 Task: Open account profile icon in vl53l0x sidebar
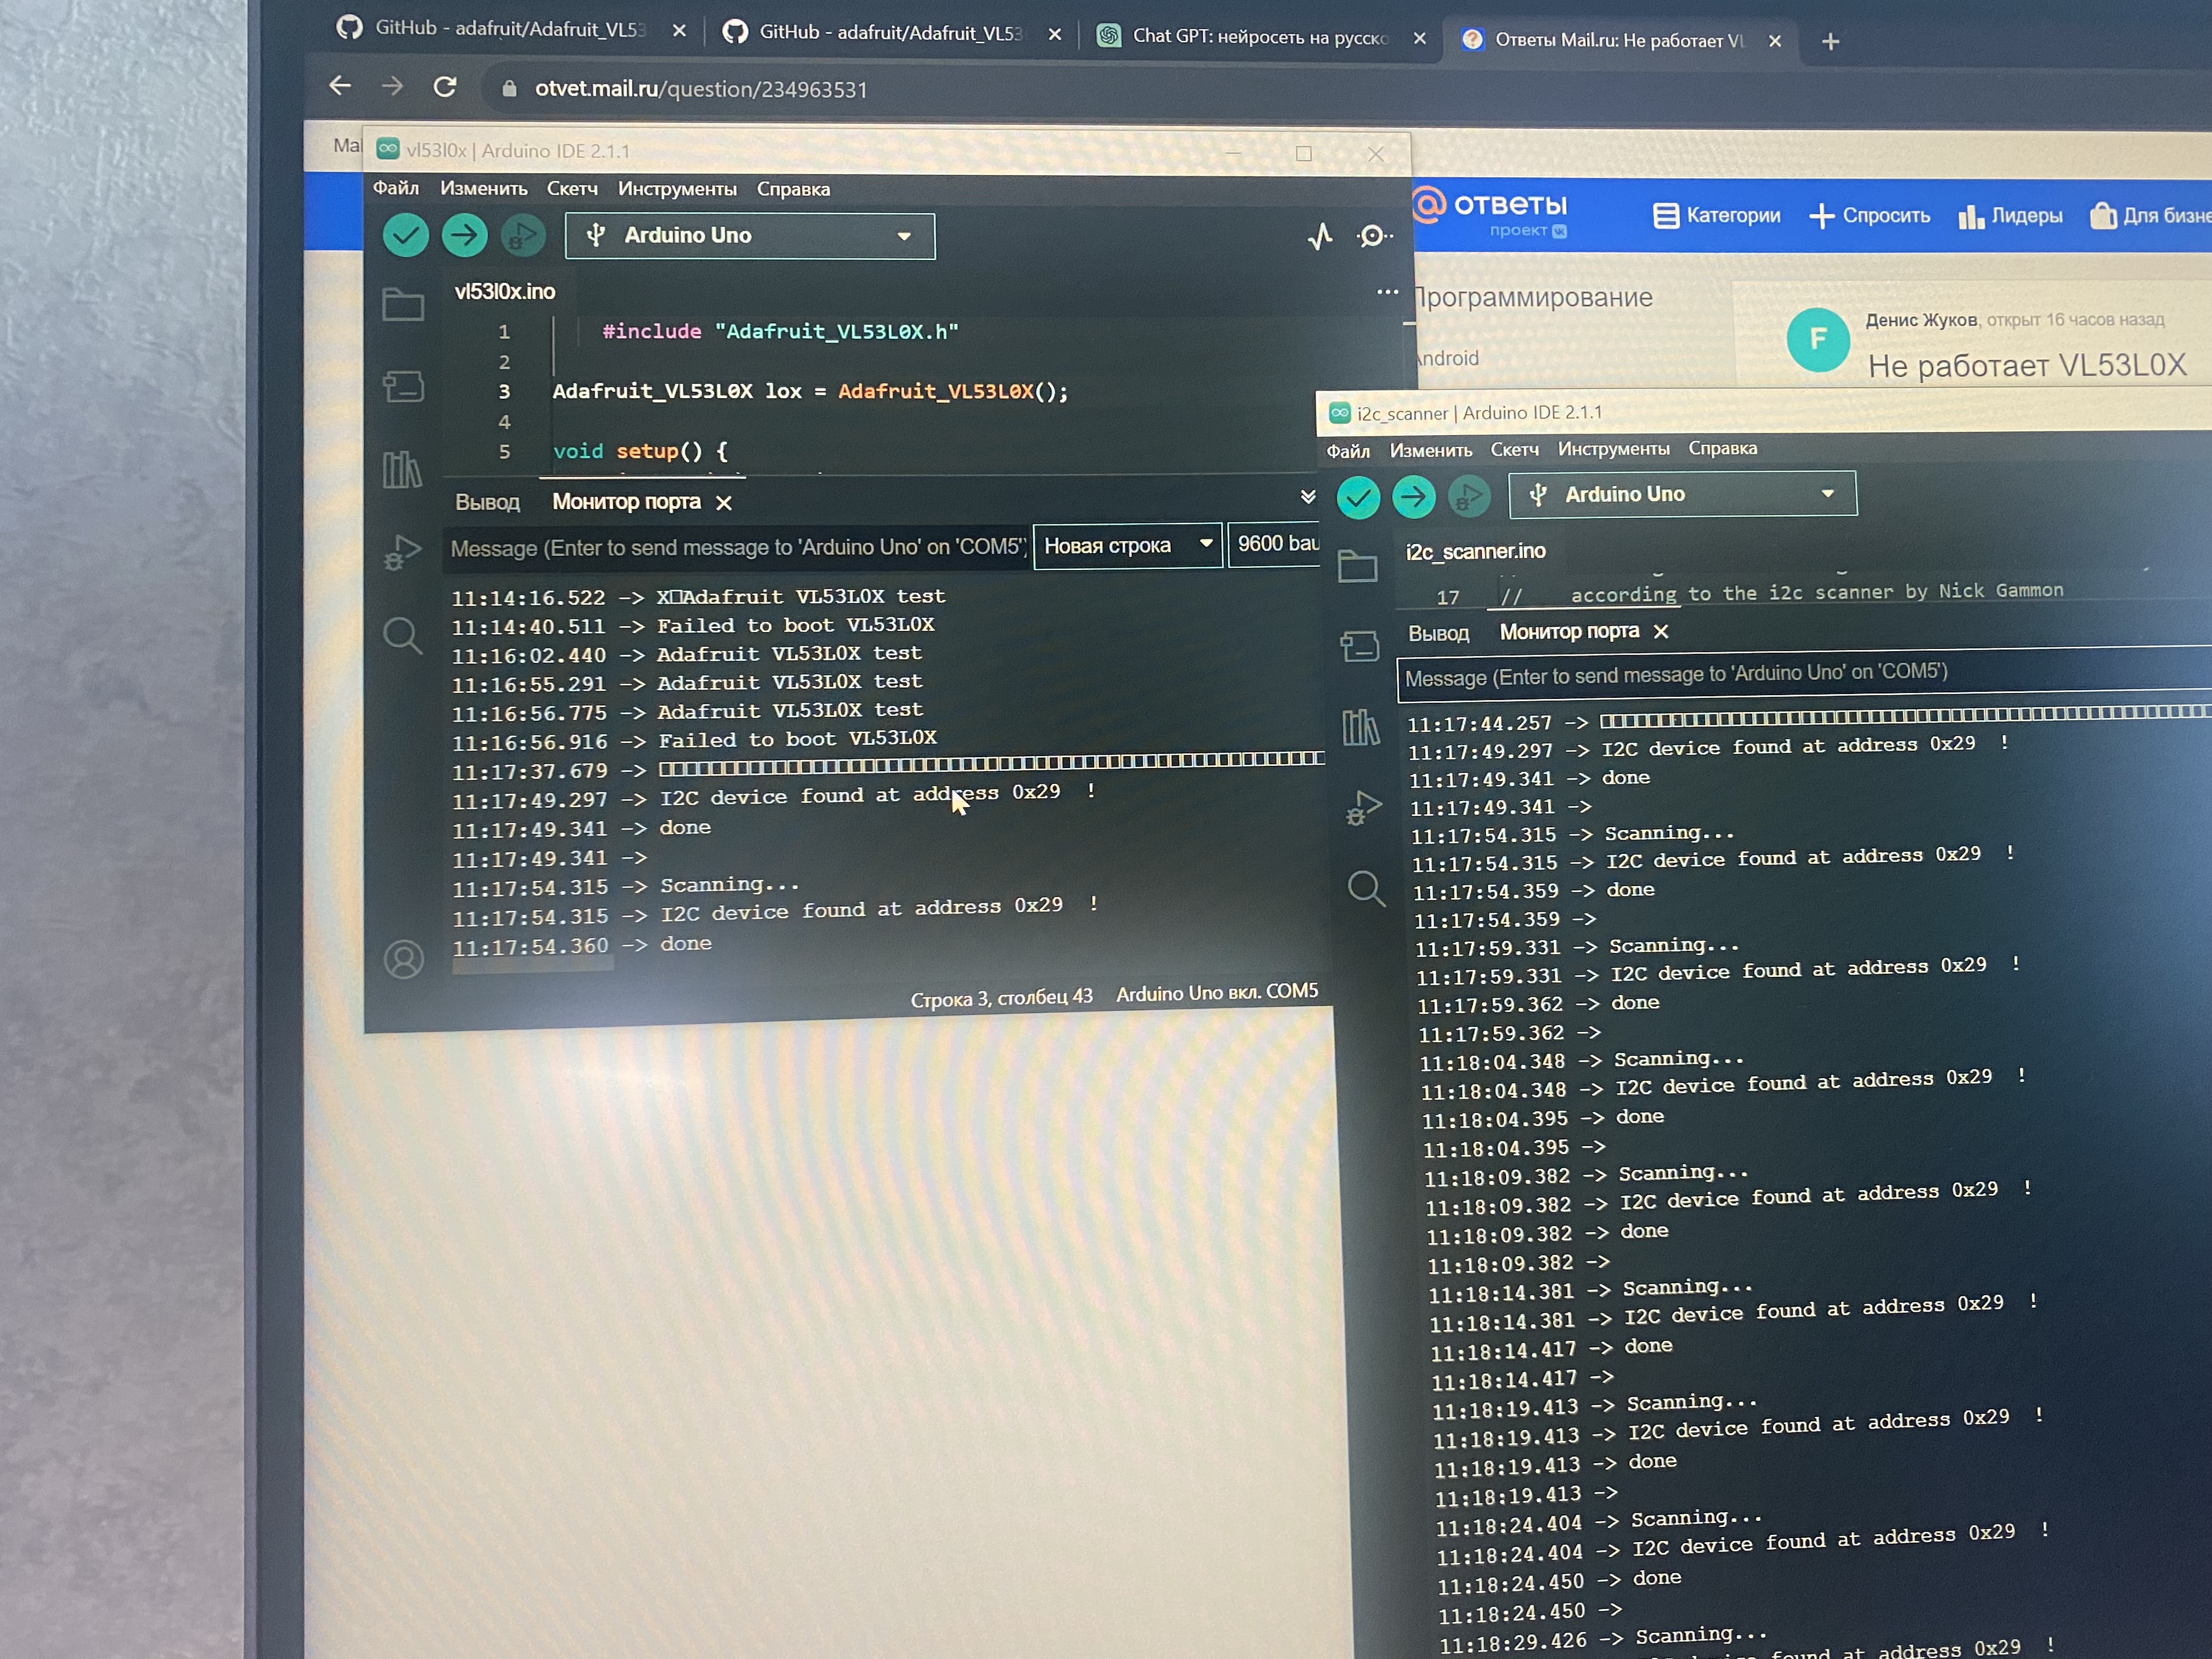point(404,960)
